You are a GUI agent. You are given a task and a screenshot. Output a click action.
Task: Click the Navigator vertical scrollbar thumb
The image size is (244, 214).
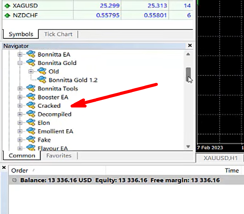click(x=188, y=75)
